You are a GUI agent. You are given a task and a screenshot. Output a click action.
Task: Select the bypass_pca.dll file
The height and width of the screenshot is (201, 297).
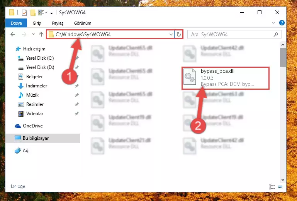point(226,78)
